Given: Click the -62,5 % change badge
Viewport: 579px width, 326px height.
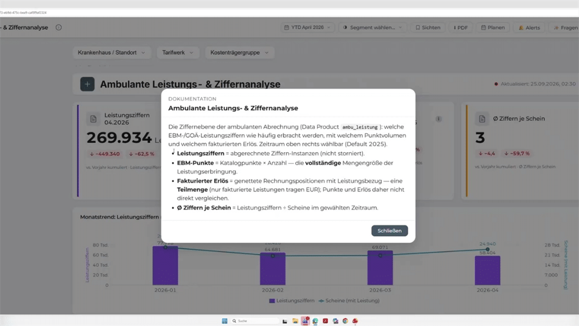Looking at the screenshot, I should pyautogui.click(x=142, y=154).
